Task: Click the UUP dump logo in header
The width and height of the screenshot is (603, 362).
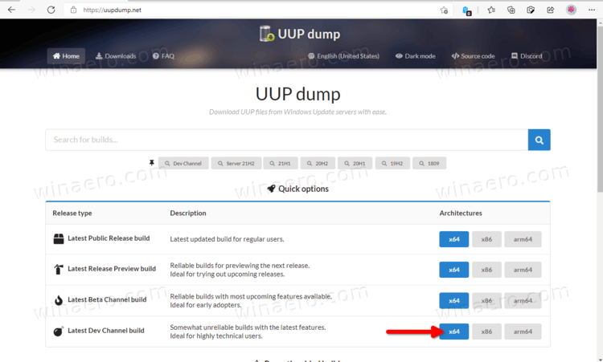Action: 300,34
